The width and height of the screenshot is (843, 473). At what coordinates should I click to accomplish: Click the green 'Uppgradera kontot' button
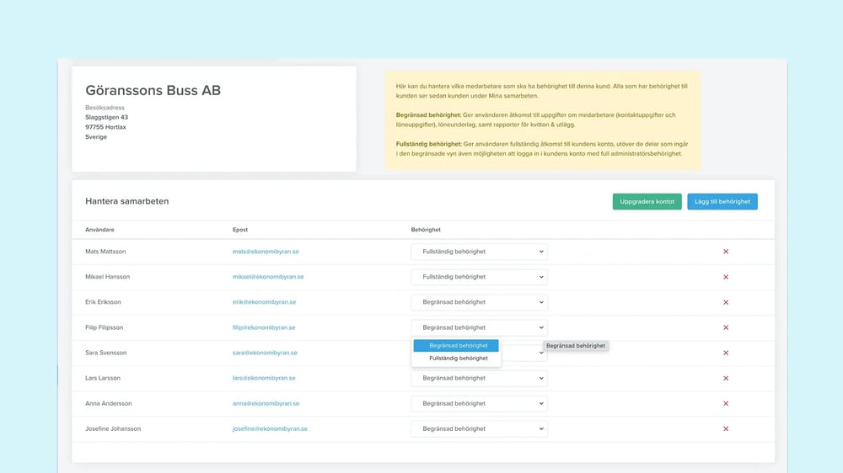pos(647,202)
